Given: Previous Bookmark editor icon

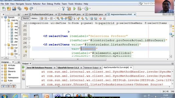Looking at the screenshot, I should (79, 19).
